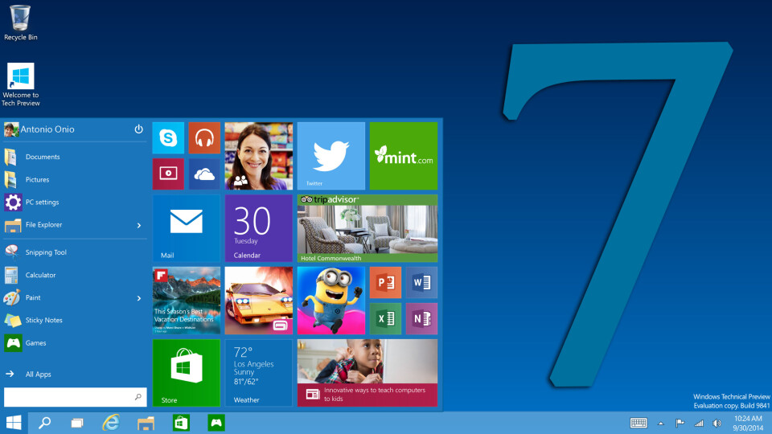
Task: Open Antonio Onio user account
Action: pos(39,129)
